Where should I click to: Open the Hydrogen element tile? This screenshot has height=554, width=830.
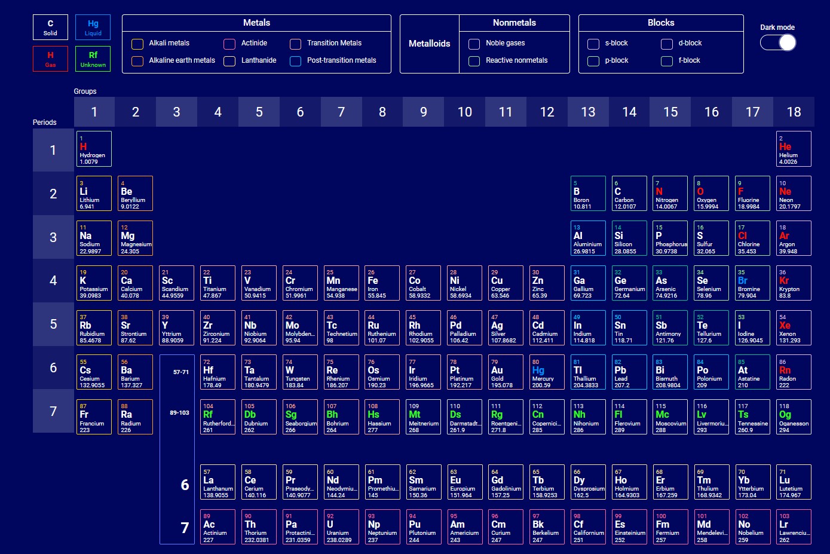tap(94, 149)
